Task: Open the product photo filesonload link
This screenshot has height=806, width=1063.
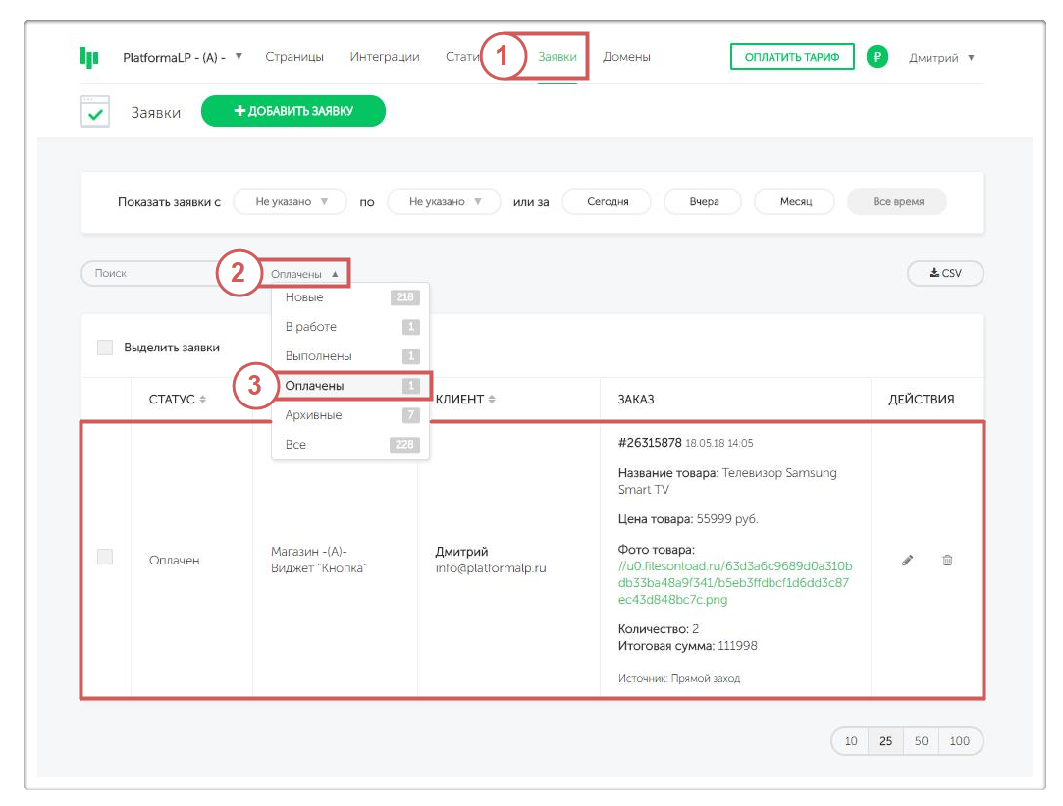Action: coord(734,583)
